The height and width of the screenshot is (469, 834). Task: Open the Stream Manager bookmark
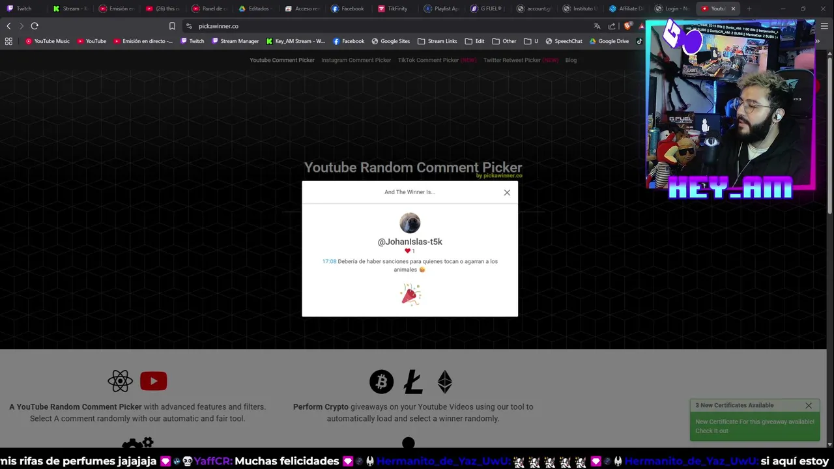(x=235, y=41)
